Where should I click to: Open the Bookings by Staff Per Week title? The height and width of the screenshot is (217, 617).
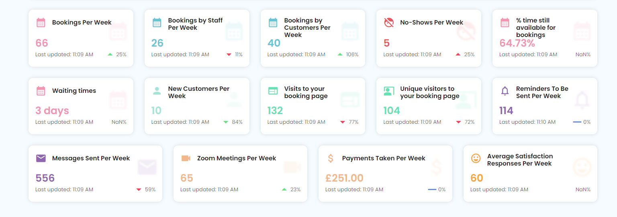(x=195, y=24)
